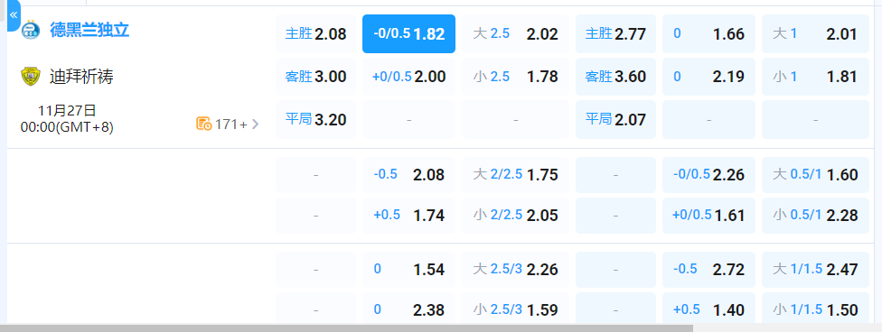Select handicap 0 at 2.38

coord(409,309)
